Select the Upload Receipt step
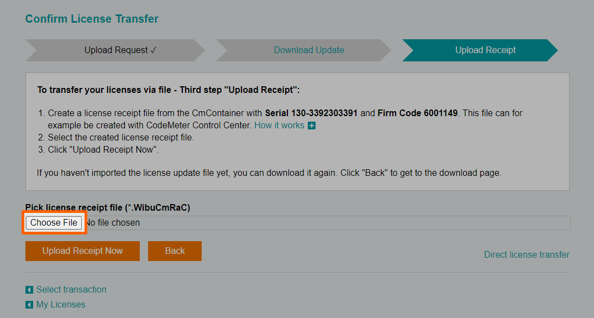This screenshot has width=594, height=318. pos(485,50)
